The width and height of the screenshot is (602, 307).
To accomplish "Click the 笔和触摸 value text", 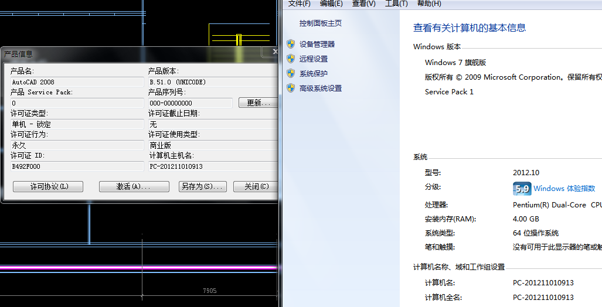I will click(x=557, y=247).
